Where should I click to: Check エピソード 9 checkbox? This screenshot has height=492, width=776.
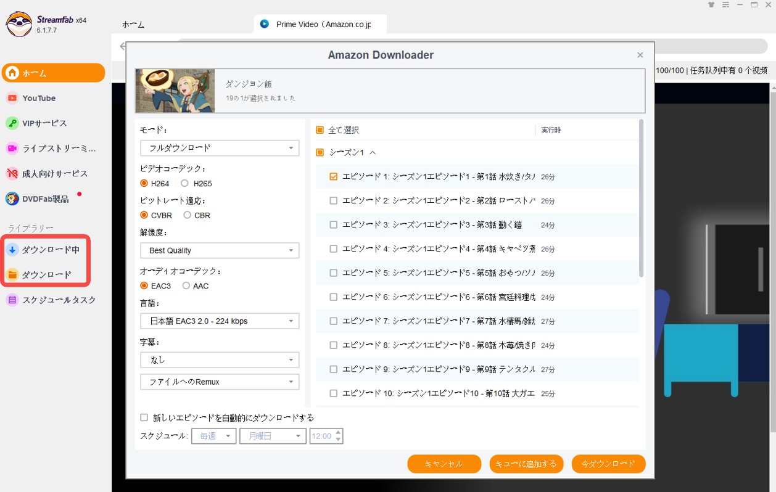333,369
